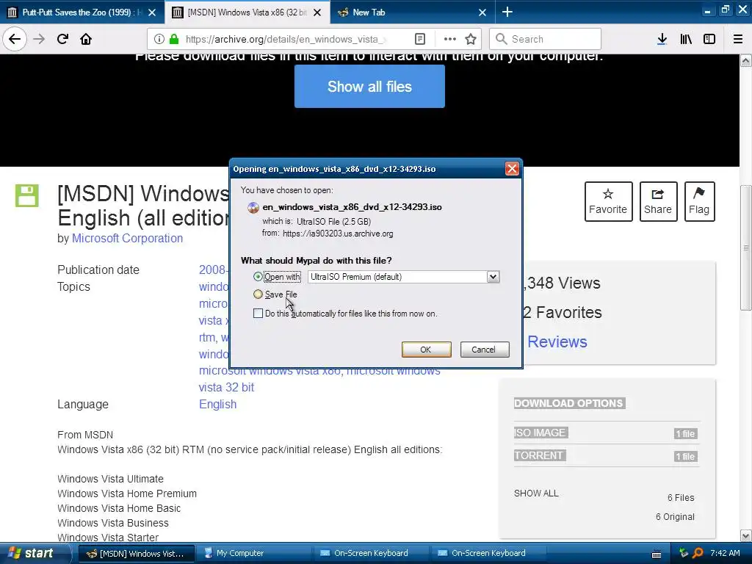
Task: Open the library bookshelf icon
Action: 686,39
